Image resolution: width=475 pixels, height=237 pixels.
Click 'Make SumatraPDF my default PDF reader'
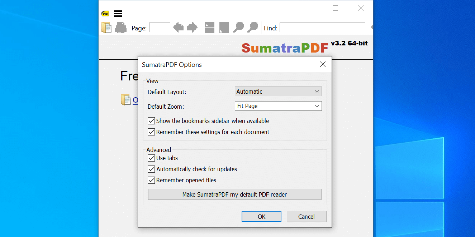pos(235,194)
